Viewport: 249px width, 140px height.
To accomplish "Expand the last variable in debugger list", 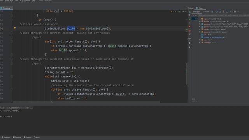I will pyautogui.click(x=200, y=42).
